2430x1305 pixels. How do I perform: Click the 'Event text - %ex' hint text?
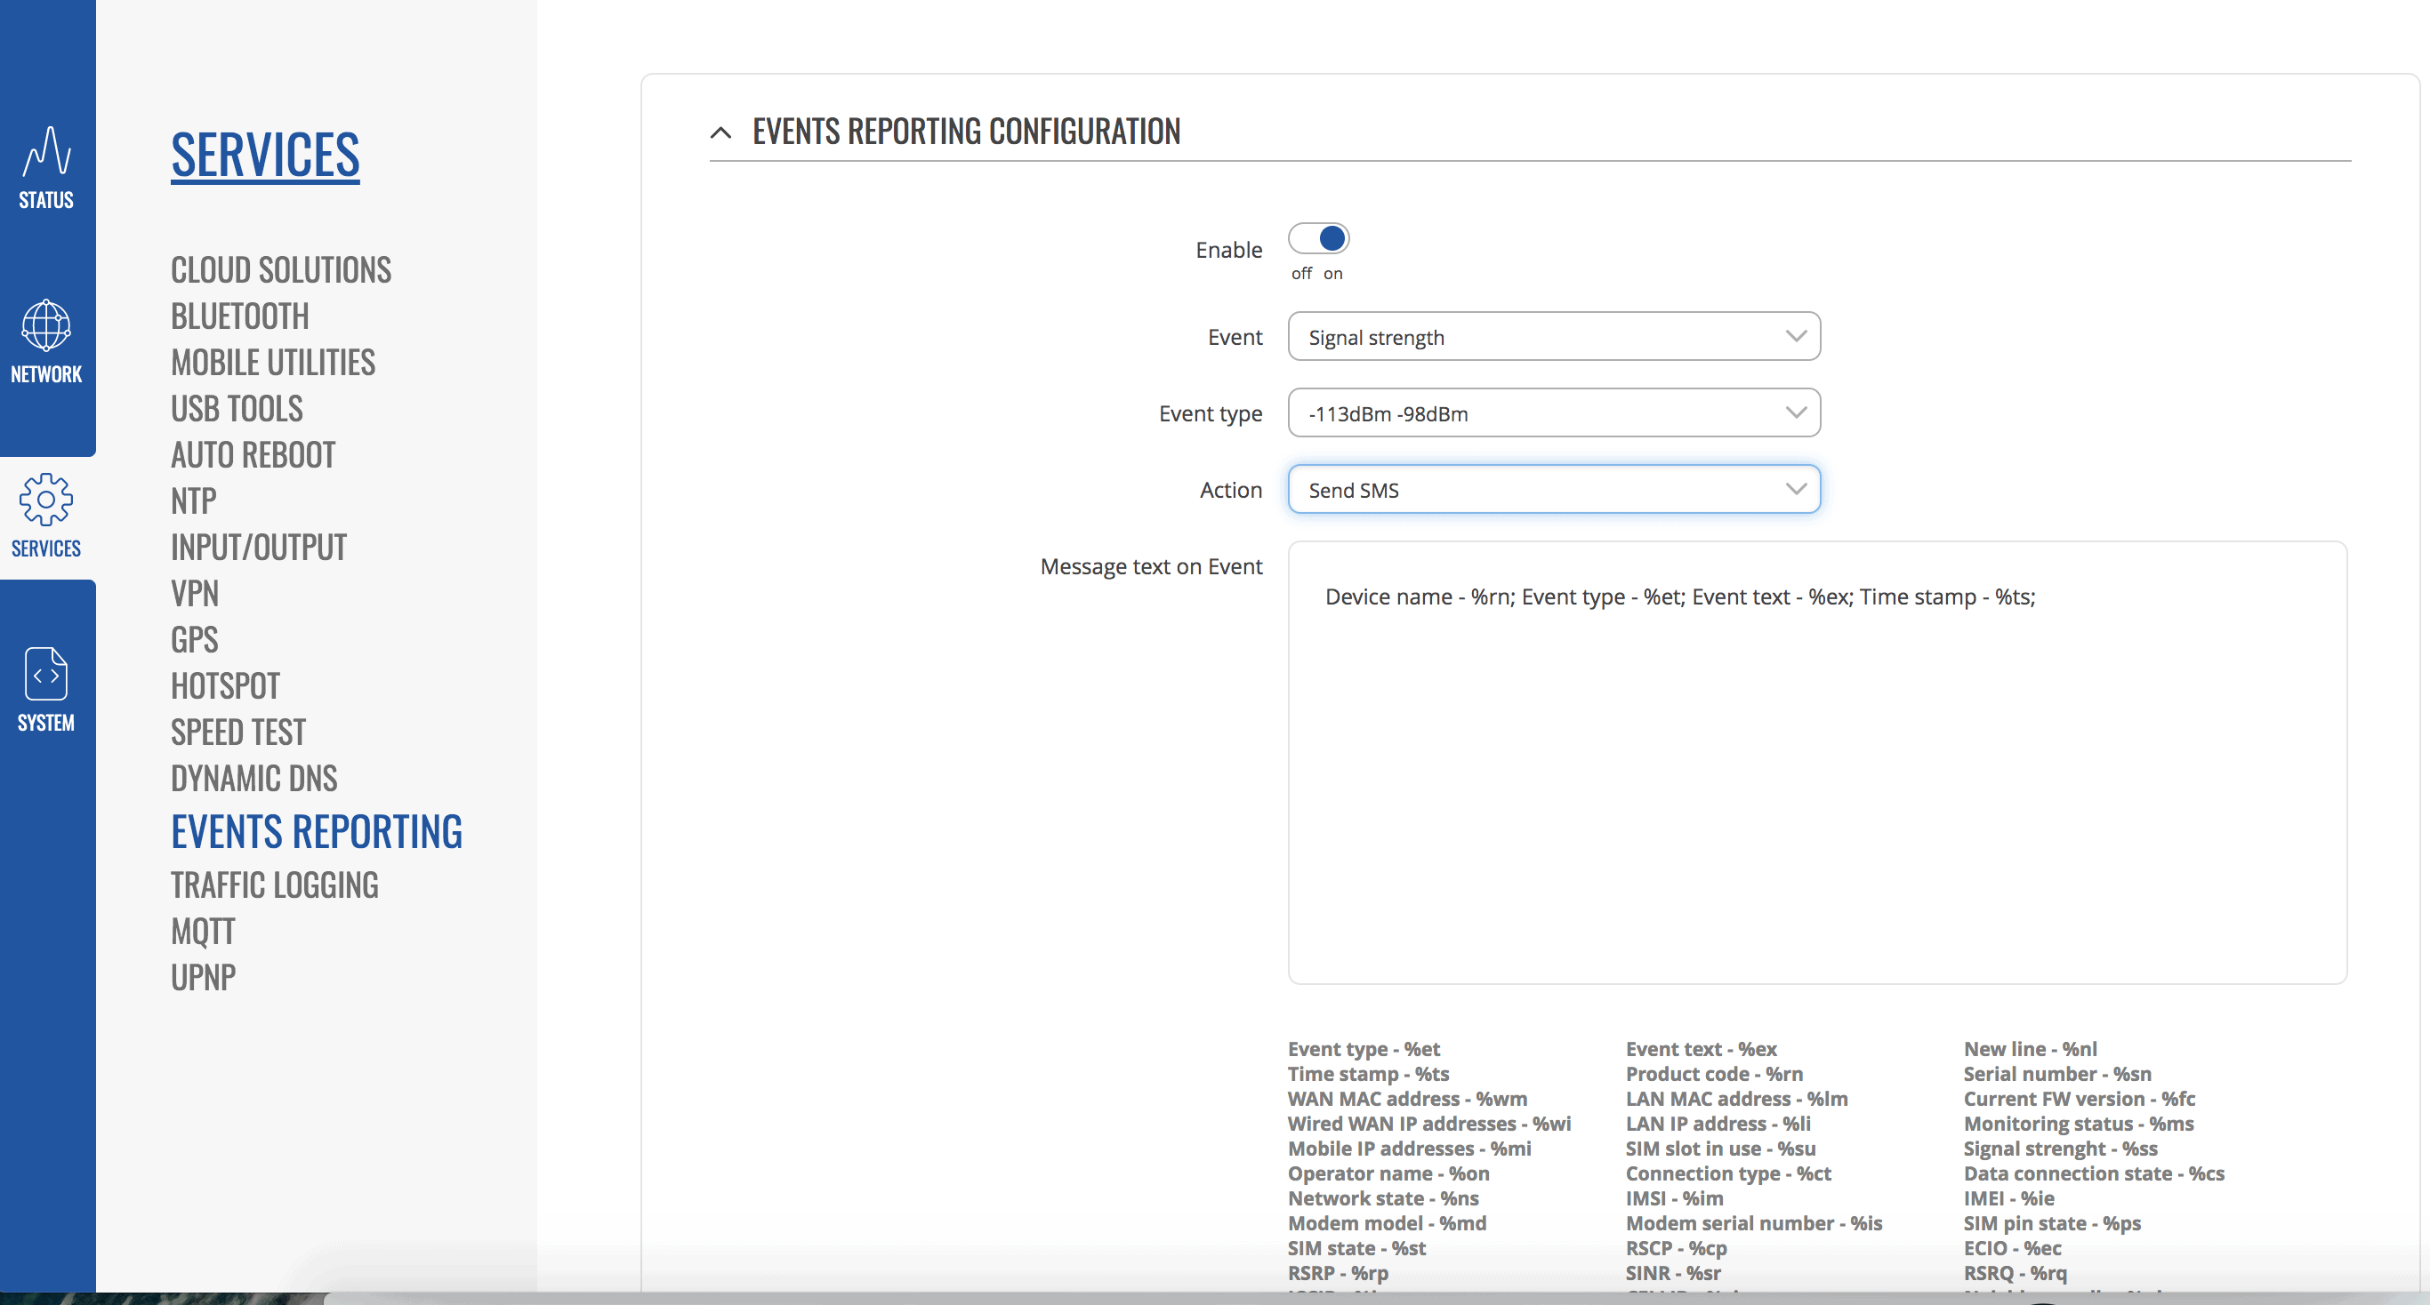click(1701, 1048)
